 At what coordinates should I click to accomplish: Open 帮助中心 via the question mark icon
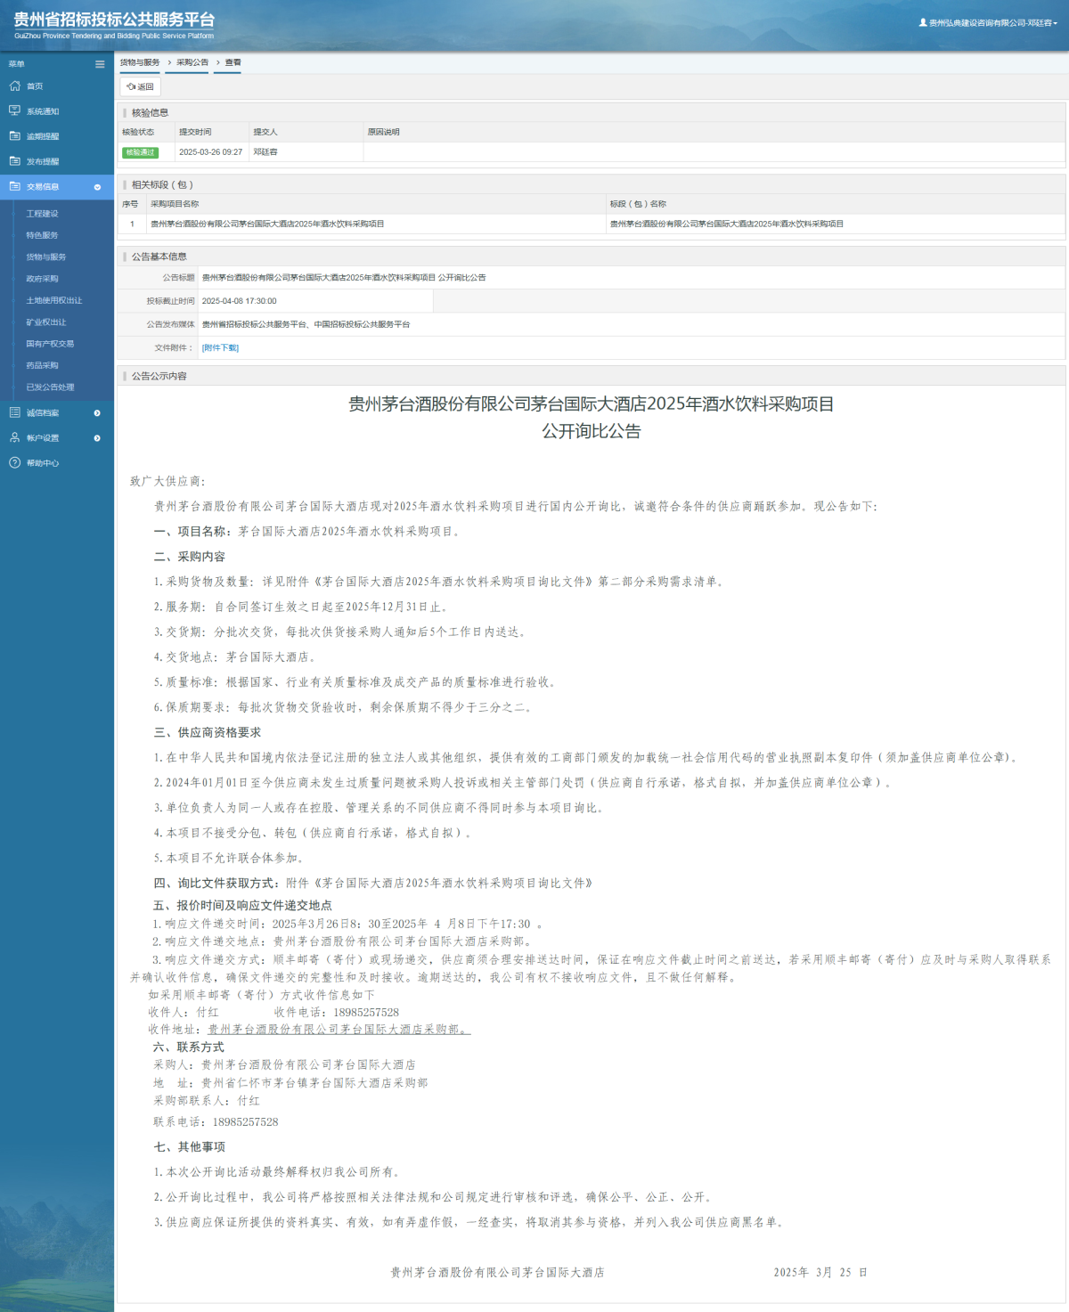click(x=14, y=462)
